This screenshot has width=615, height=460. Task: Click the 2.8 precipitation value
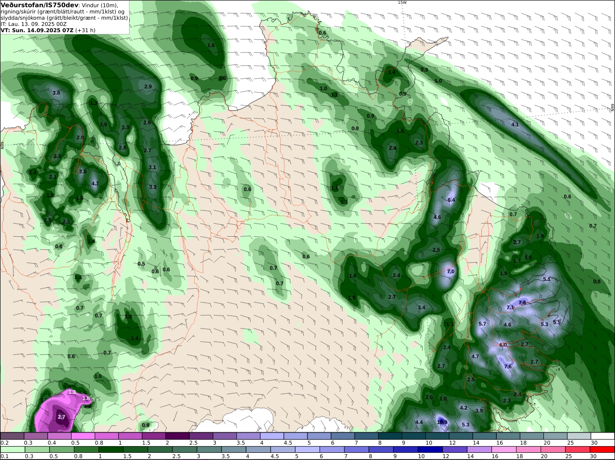coord(123,147)
